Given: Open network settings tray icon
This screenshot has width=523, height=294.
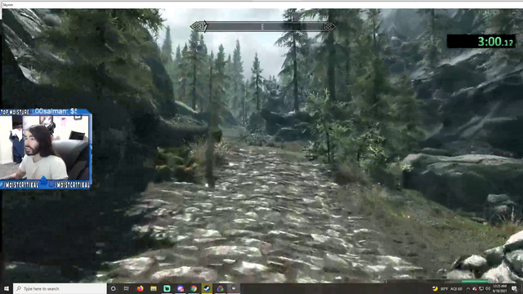Looking at the screenshot, I should (481, 288).
